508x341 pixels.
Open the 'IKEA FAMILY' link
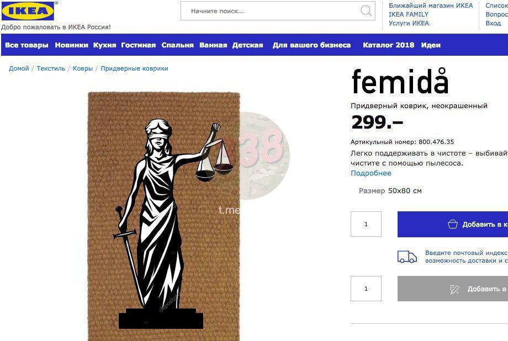pyautogui.click(x=409, y=14)
